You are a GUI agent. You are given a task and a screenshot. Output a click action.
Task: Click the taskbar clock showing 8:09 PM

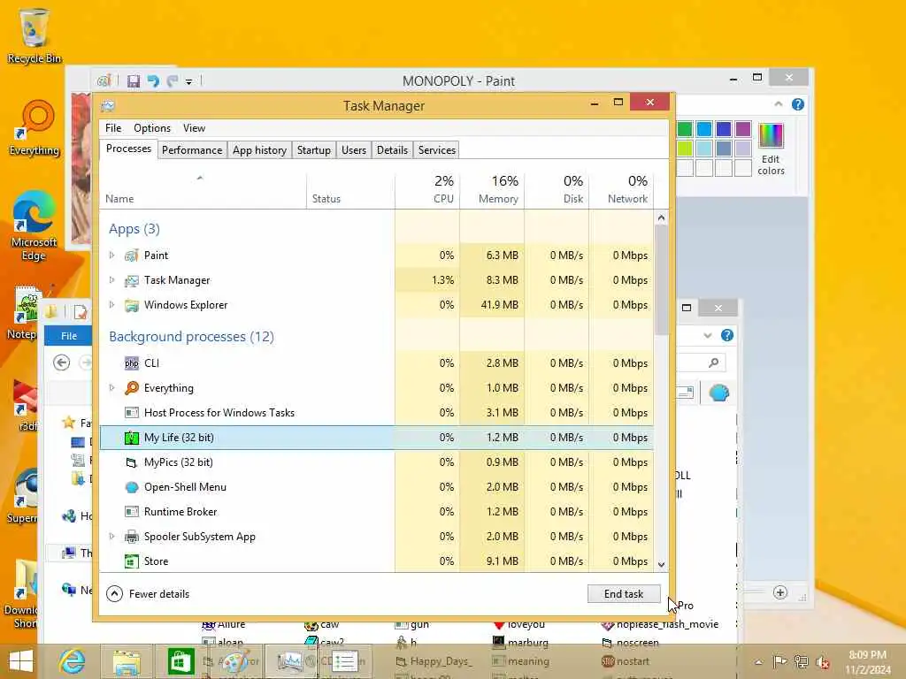point(867,662)
